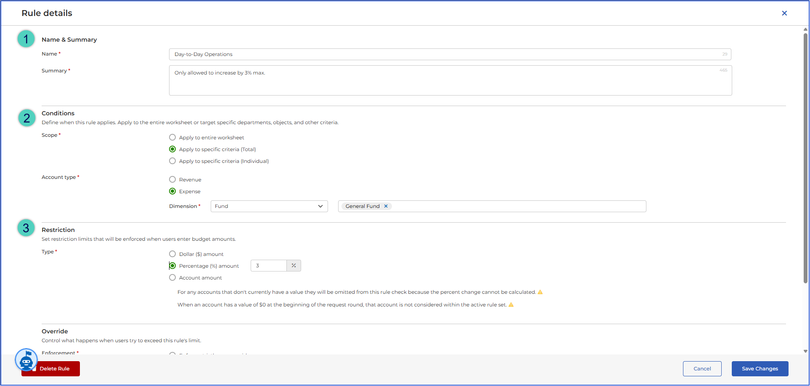Open the chatbot assistant icon
Screen dimensions: 810x386
tap(26, 360)
